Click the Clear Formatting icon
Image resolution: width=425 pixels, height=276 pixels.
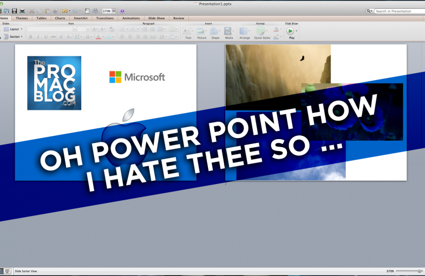111,29
